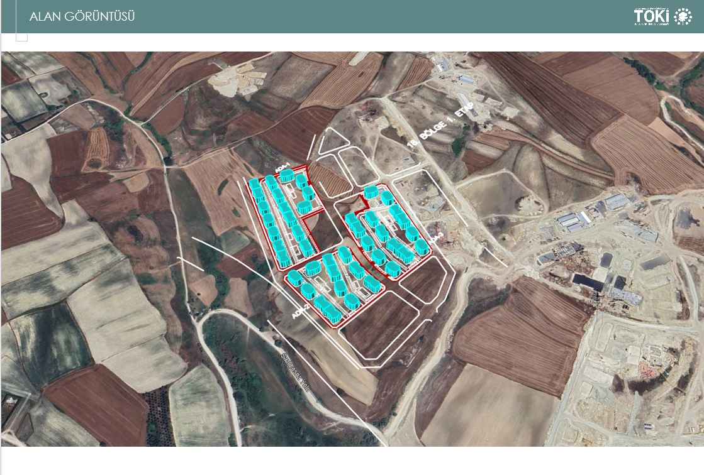This screenshot has width=704, height=475.
Task: Click the topmost cyan building in ADA-1
Action: click(x=287, y=175)
